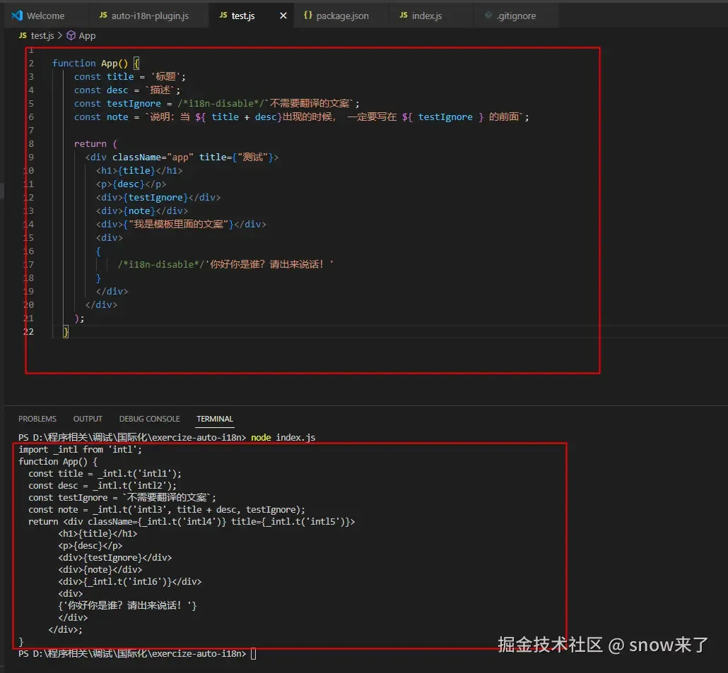Click the '/*i18n-disable*/' comment on line 5
The height and width of the screenshot is (673, 728).
pyautogui.click(x=221, y=104)
